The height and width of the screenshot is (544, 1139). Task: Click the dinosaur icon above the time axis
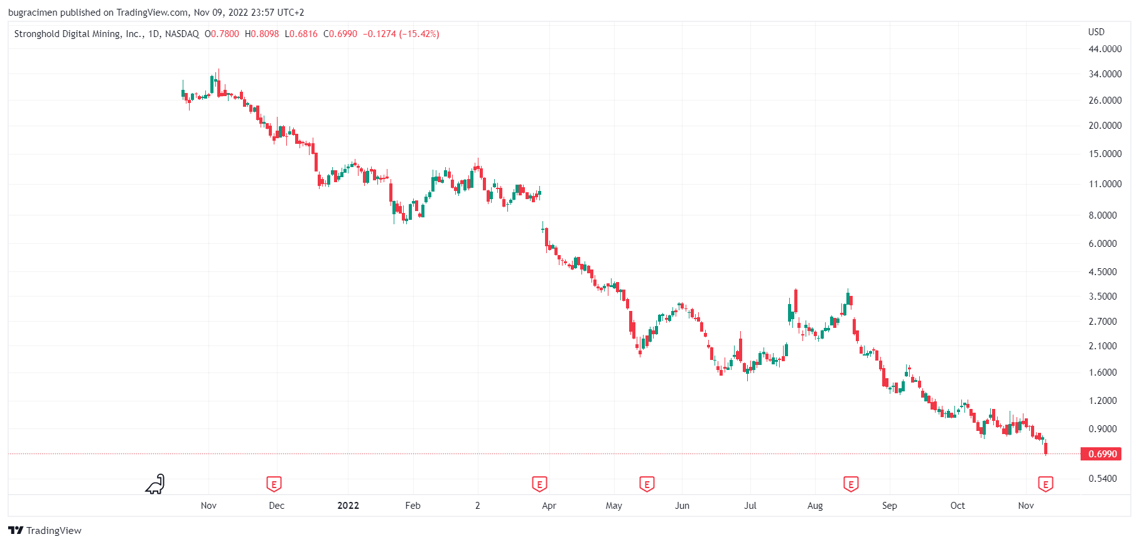[155, 484]
